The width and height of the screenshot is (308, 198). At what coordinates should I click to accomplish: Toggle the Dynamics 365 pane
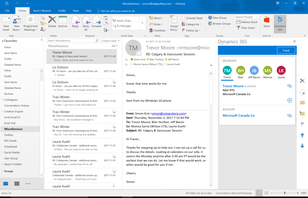pos(280,24)
